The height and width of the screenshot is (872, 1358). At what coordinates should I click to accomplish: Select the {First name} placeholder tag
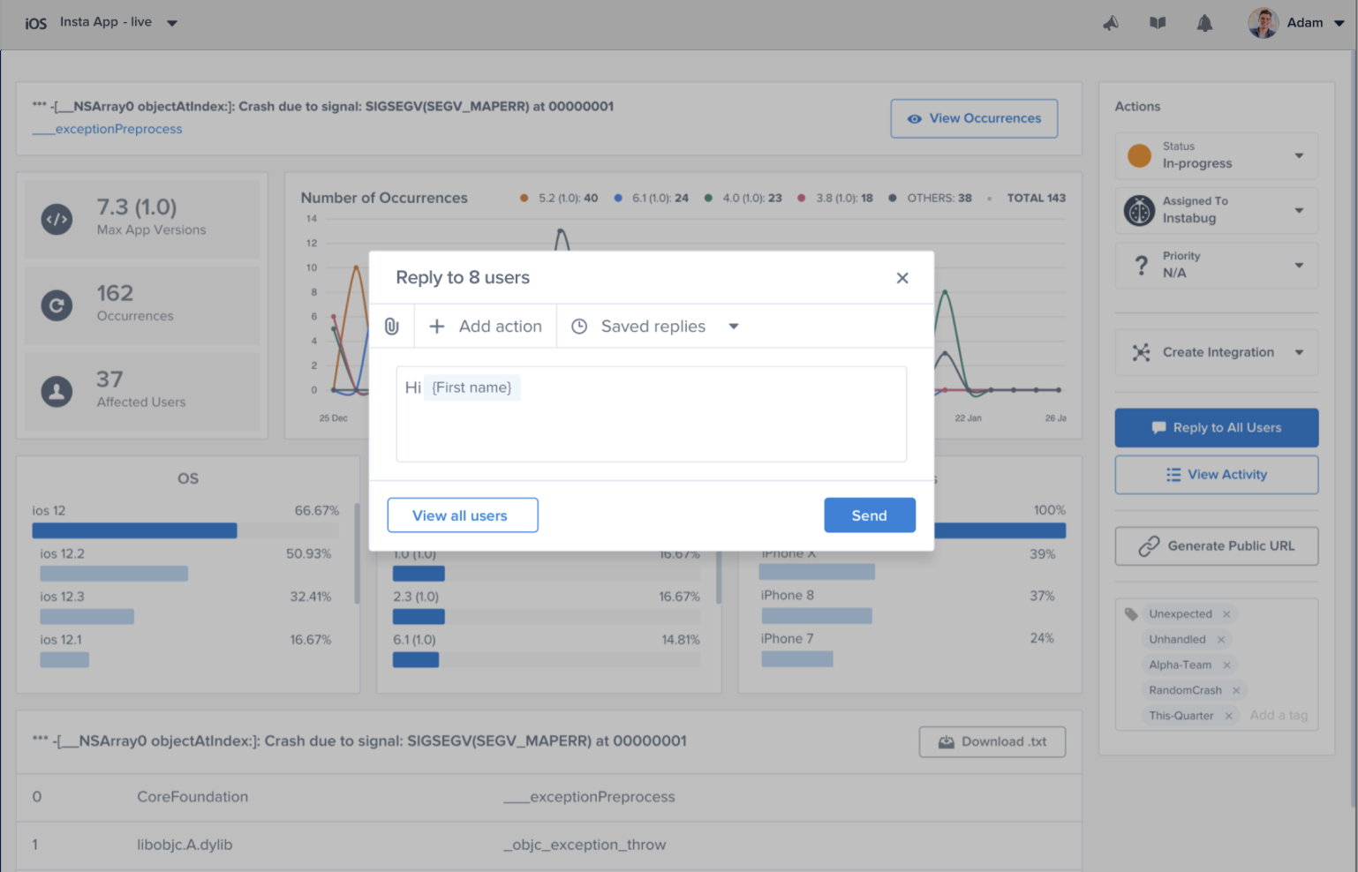[x=472, y=387]
